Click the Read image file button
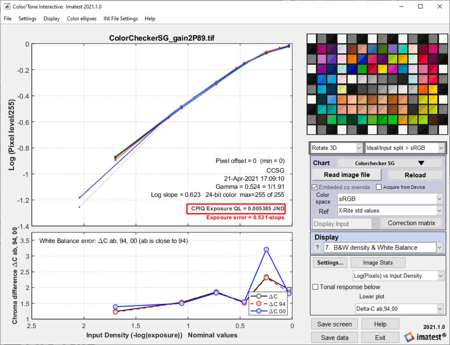Viewport: 450px width, 345px height. (347, 175)
